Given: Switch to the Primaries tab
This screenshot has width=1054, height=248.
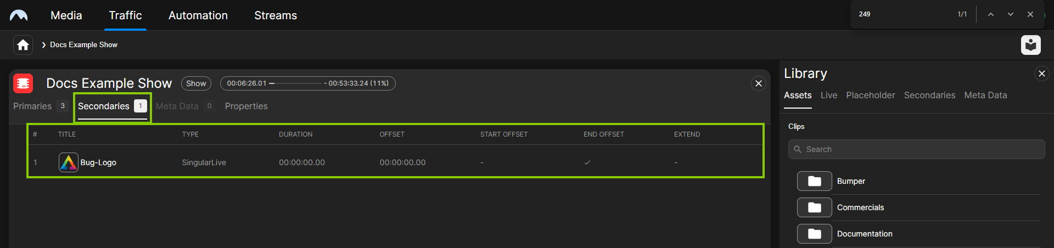Looking at the screenshot, I should [x=32, y=106].
